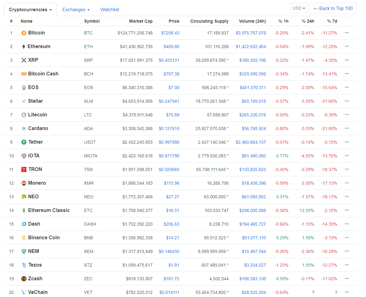Click the NEO green logo icon
The height and width of the screenshot is (297, 366).
[x=24, y=197]
